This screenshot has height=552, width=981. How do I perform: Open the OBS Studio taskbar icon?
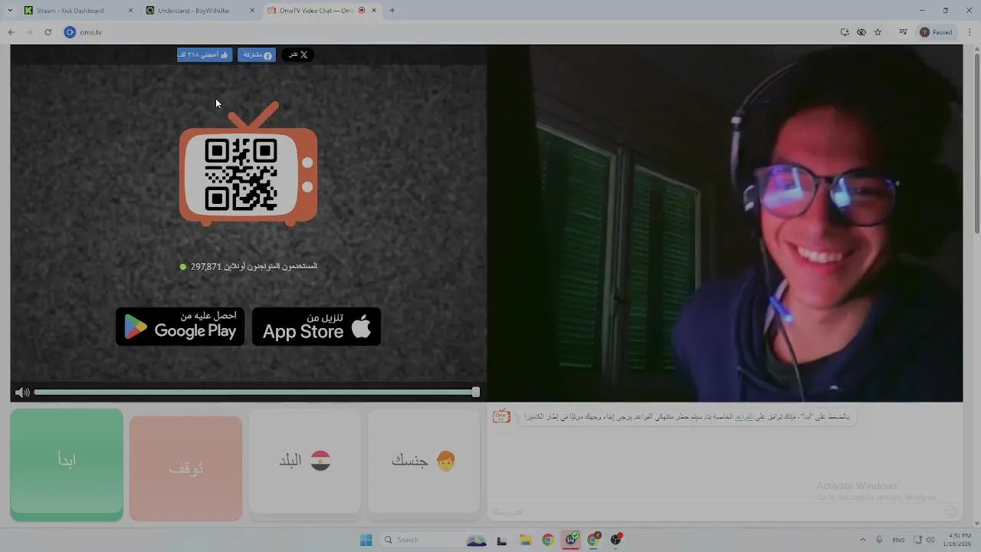click(x=615, y=540)
